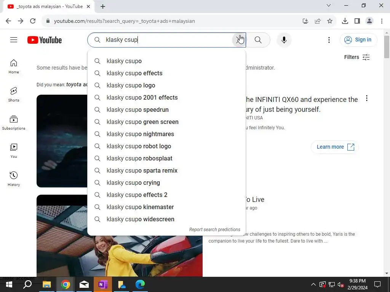
Task: Open the tab search chevron
Action: pos(328,5)
